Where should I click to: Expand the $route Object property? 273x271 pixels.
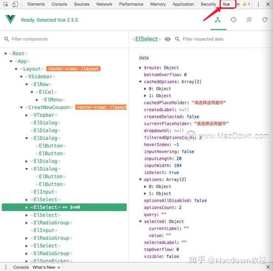140,68
